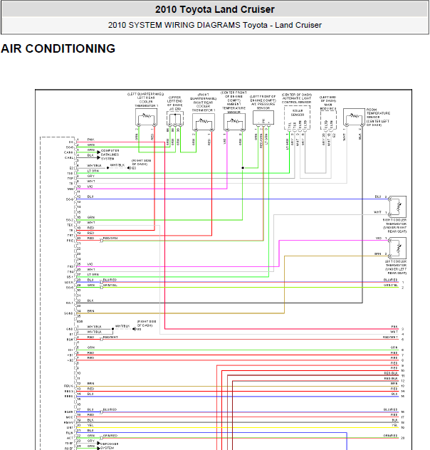Click the ambient temperature sensor symbol box
The image size is (430, 450).
tap(234, 122)
